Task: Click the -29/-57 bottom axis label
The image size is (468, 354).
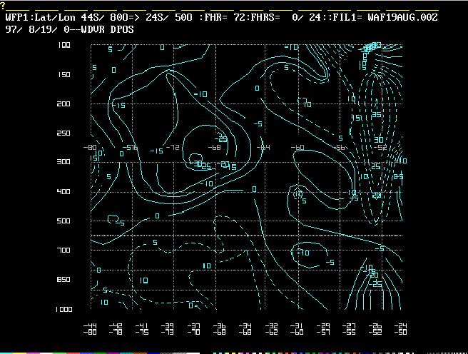Action: pos(323,329)
